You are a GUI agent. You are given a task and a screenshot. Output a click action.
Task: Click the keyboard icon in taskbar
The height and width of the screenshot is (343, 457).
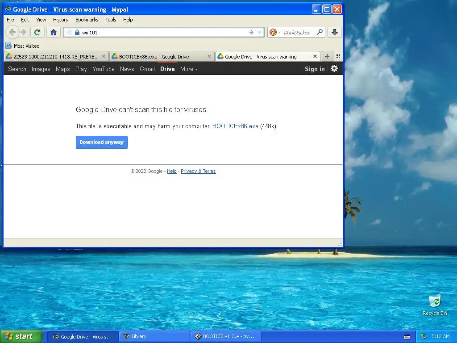click(407, 337)
